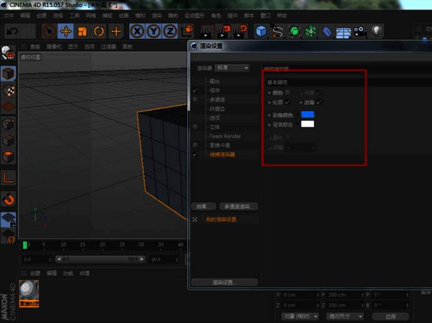The width and height of the screenshot is (432, 323).
Task: Open the blue 边缘颜色 swatch
Action: pos(308,114)
